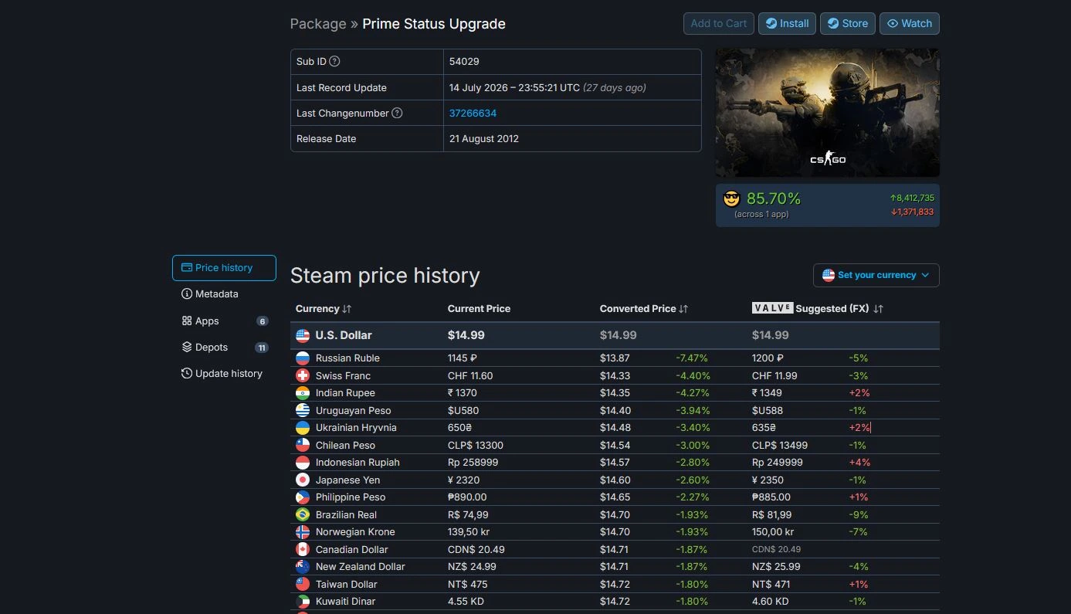This screenshot has width=1071, height=614.
Task: Click the Ukrainian Hryvnia flag icon
Action: click(303, 428)
